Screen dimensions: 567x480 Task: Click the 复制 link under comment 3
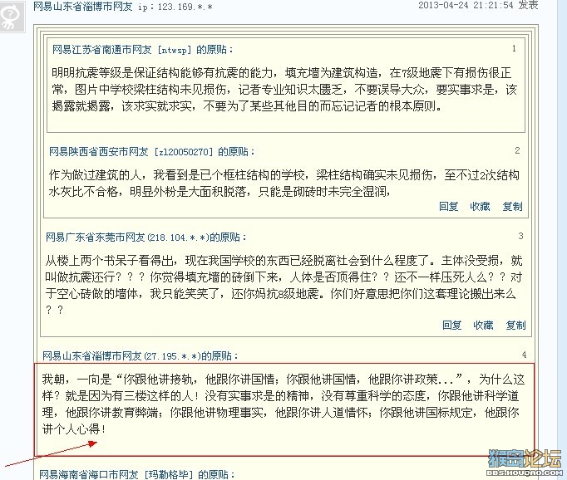[515, 325]
